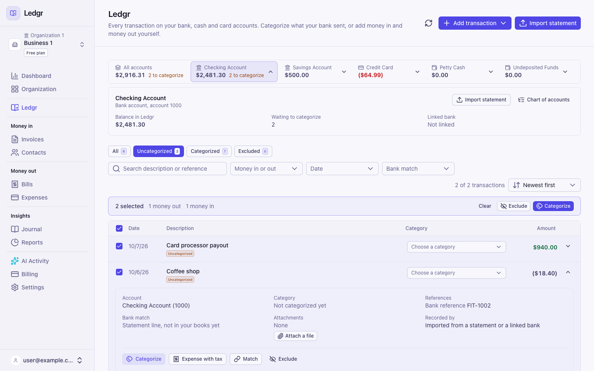Screen dimensions: 594x371
Task: Open the Dashboard sidebar item
Action: pyautogui.click(x=47, y=76)
